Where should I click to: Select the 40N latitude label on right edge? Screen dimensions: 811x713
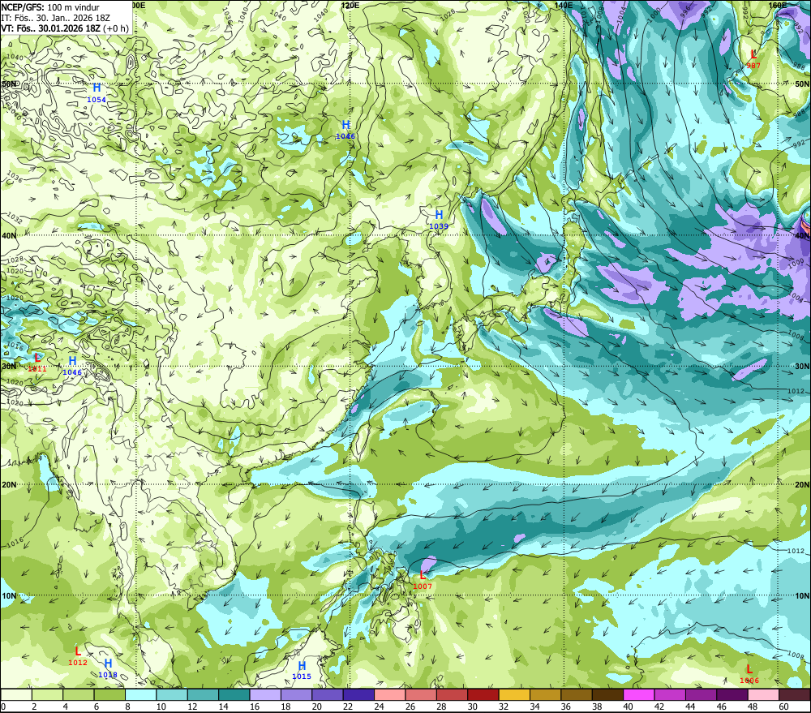click(802, 235)
